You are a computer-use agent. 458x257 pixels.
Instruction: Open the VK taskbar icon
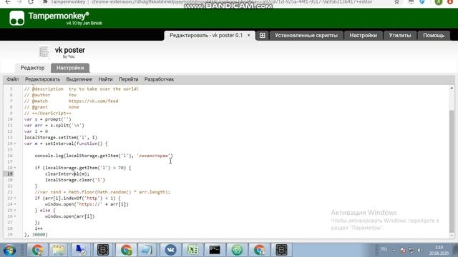(x=170, y=250)
